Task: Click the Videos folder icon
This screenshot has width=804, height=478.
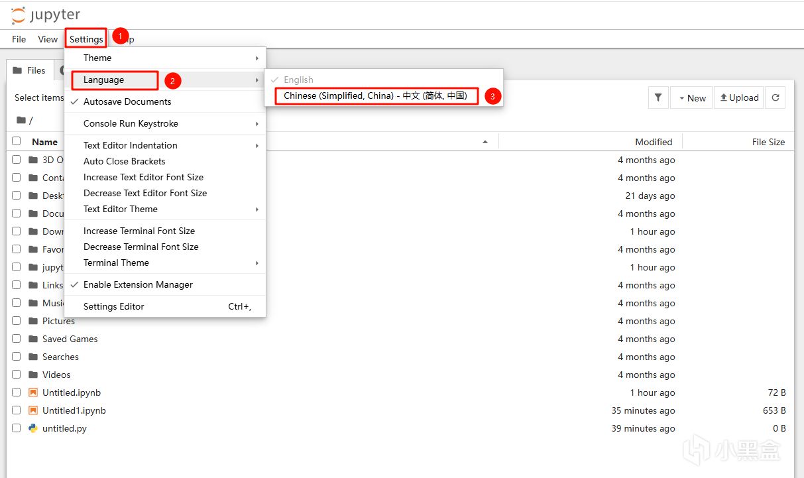Action: 33,375
